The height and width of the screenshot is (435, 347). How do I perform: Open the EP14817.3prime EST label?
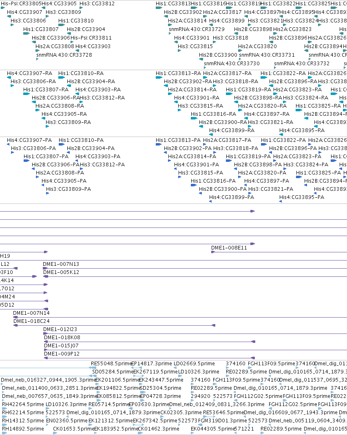[151, 363]
